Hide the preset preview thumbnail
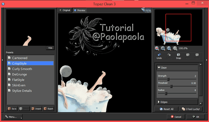 (50, 48)
